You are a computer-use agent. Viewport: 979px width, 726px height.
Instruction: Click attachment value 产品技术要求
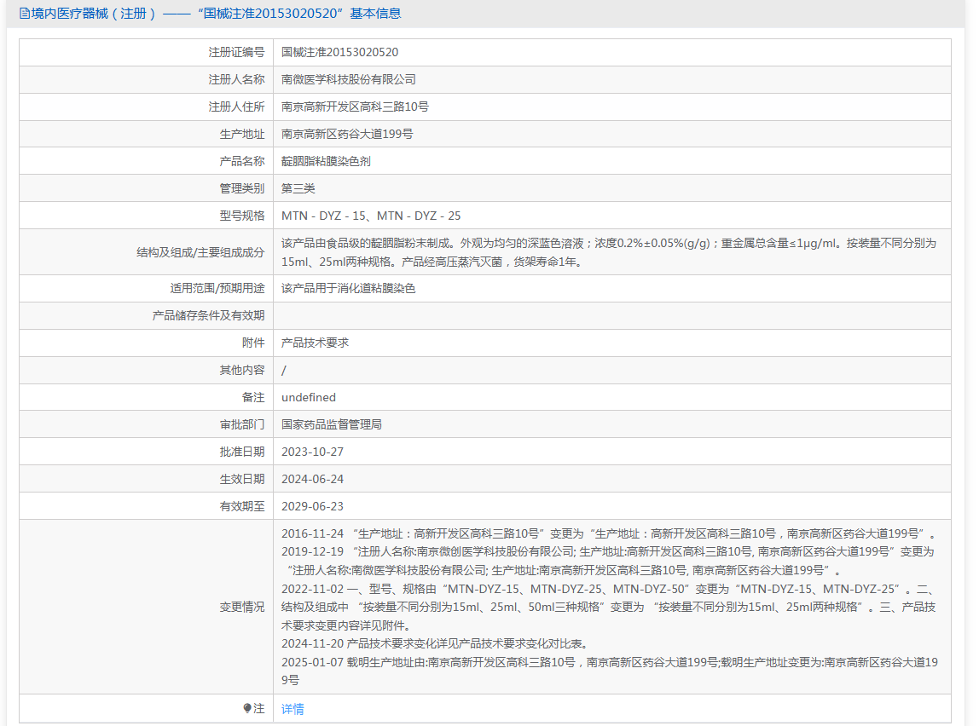315,343
